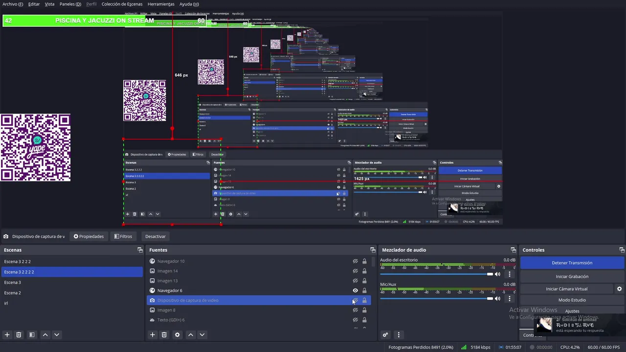The height and width of the screenshot is (352, 626).
Task: Click Fotogramas Perdidos 8491 status text
Action: point(421,347)
